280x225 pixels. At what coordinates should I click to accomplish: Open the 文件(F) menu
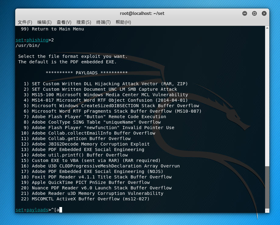[x=25, y=22]
